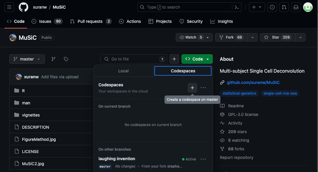318x172 pixels.
Task: Open laughing invention codespace ellipsis options
Action: pos(203,159)
